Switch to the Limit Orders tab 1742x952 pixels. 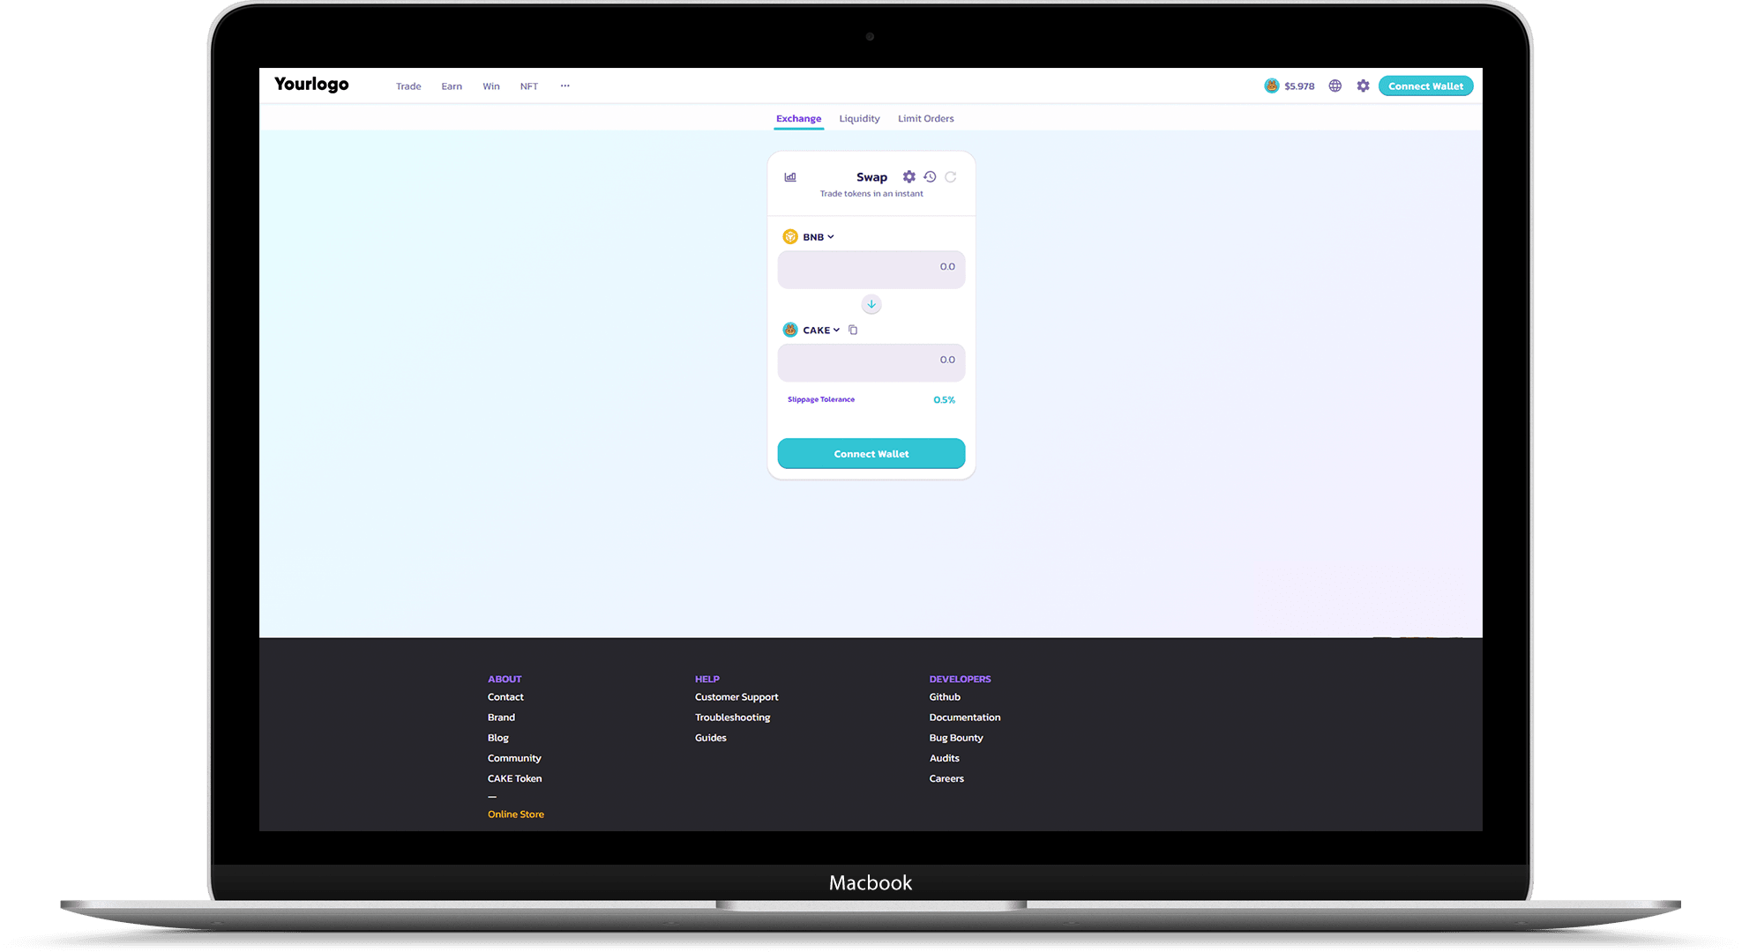click(924, 118)
